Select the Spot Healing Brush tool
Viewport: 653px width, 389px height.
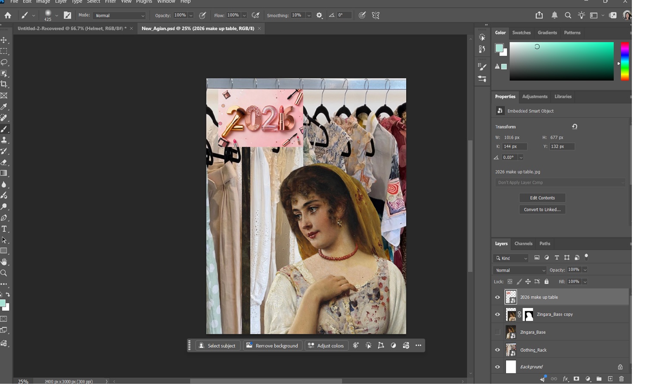tap(4, 118)
